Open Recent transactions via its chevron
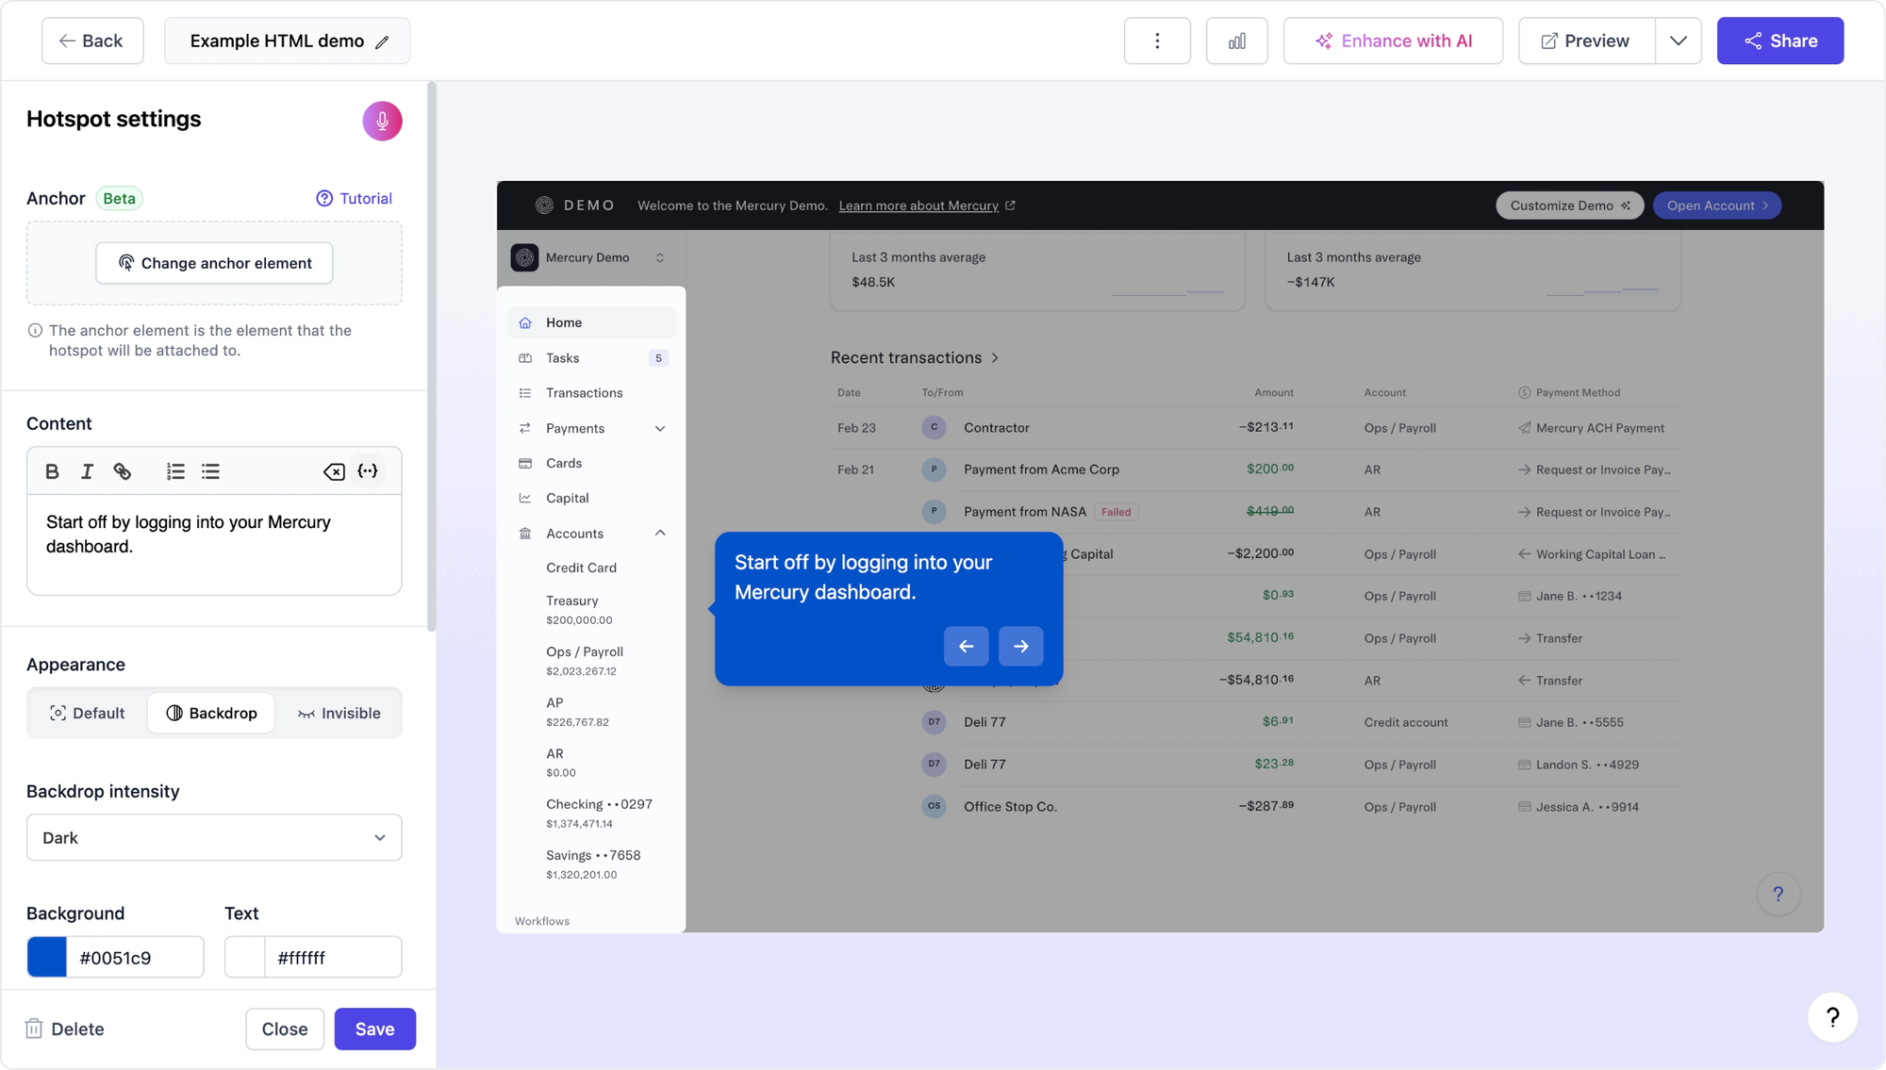 [995, 358]
